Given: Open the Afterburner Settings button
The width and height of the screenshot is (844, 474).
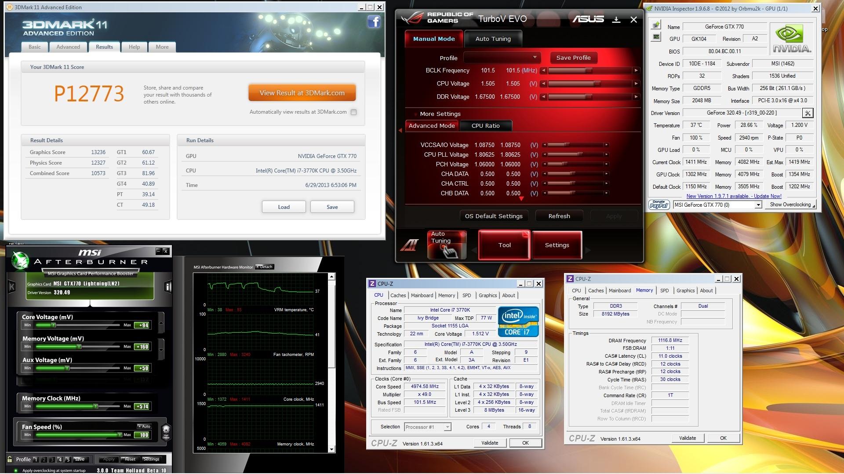Looking at the screenshot, I should point(151,460).
